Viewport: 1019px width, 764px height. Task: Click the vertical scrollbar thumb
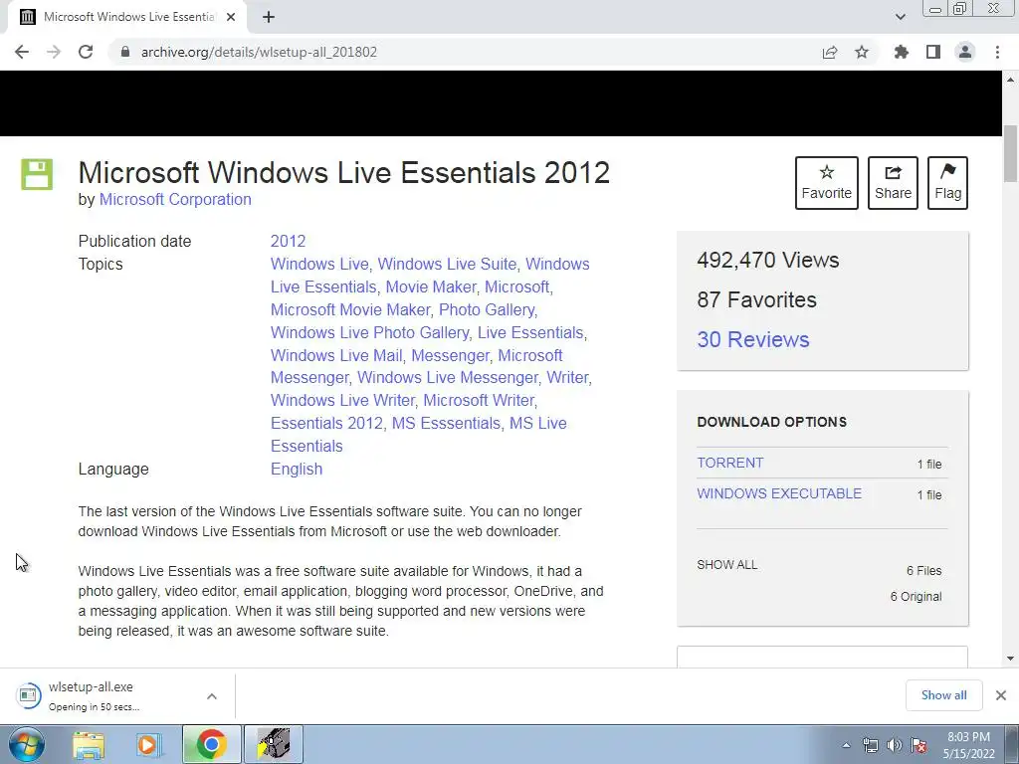[1011, 153]
